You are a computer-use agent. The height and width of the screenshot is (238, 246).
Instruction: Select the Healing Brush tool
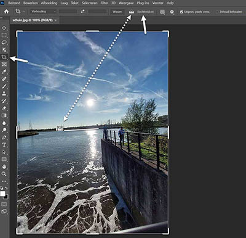coord(4,79)
